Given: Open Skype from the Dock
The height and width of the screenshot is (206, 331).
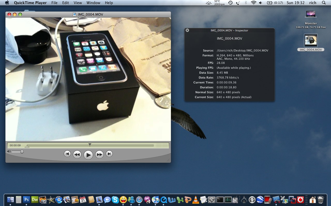Looking at the screenshot, I should coord(115,200).
